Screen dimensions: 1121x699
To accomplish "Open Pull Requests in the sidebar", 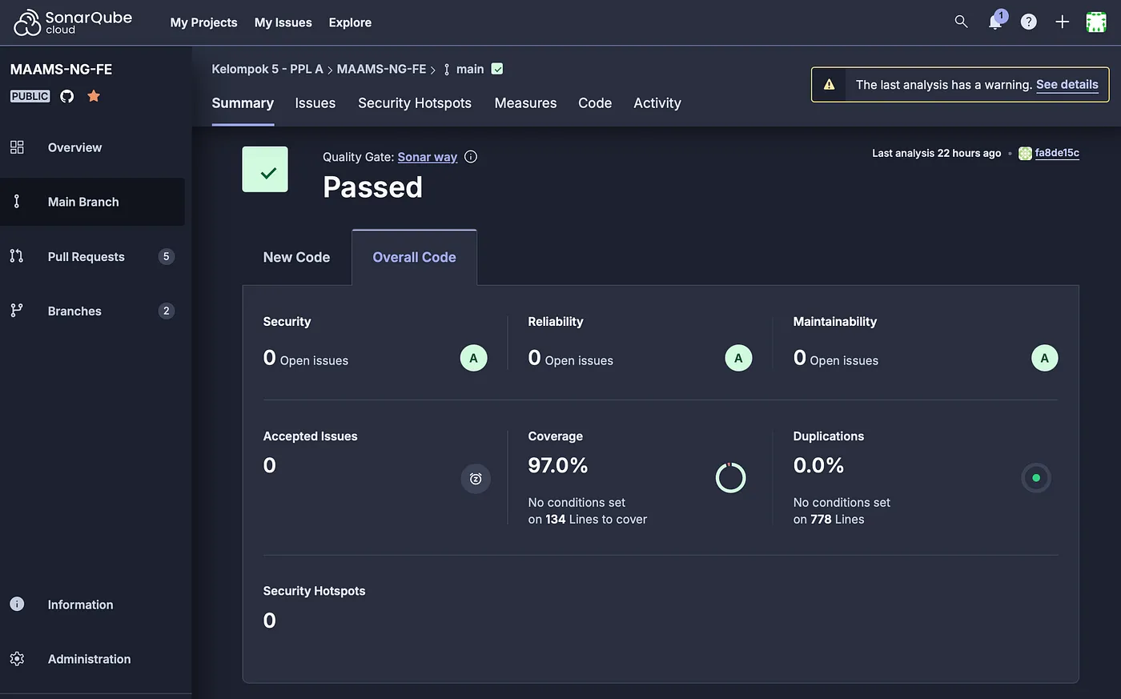I will [92, 256].
